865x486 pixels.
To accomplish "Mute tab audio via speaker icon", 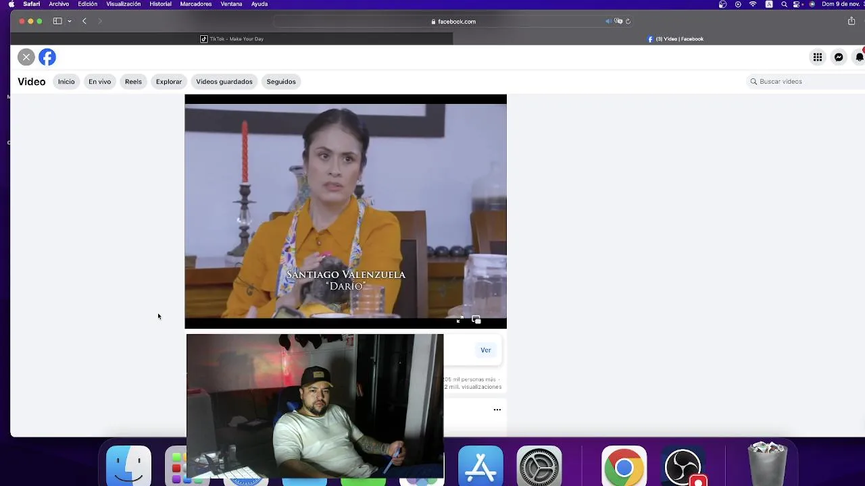I will [608, 22].
